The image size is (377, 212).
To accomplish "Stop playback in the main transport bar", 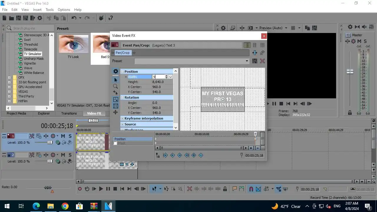I will point(115,189).
